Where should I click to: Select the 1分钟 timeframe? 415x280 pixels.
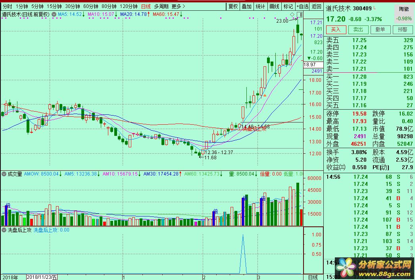click(22, 6)
